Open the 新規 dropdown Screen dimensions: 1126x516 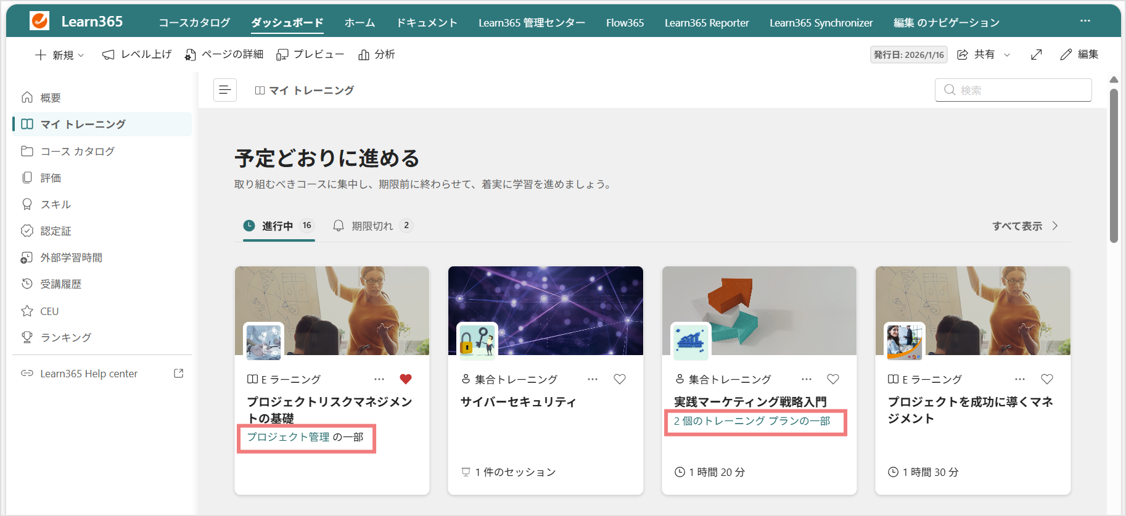click(x=59, y=55)
